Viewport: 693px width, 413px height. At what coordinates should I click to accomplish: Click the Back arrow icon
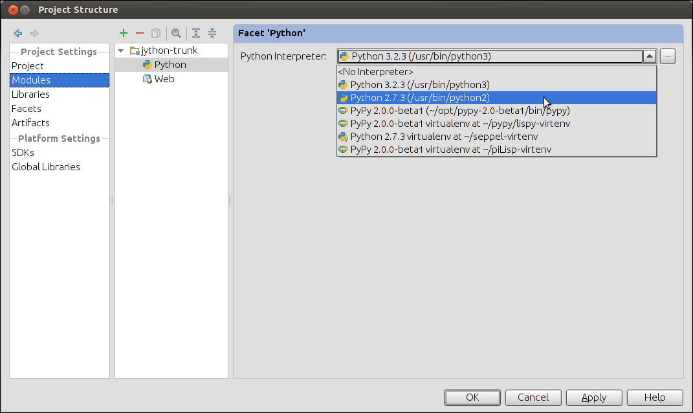point(17,33)
